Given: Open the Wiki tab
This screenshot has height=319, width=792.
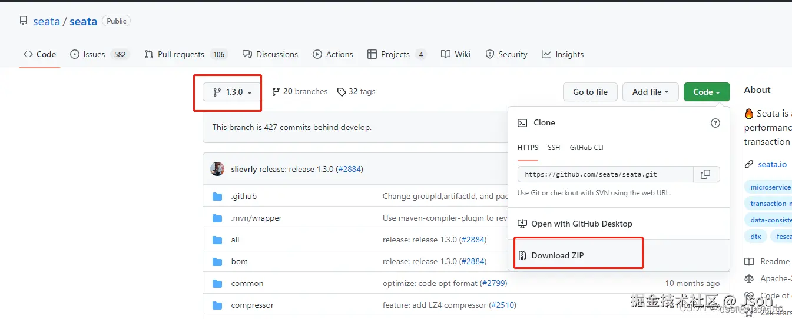Looking at the screenshot, I should (456, 54).
